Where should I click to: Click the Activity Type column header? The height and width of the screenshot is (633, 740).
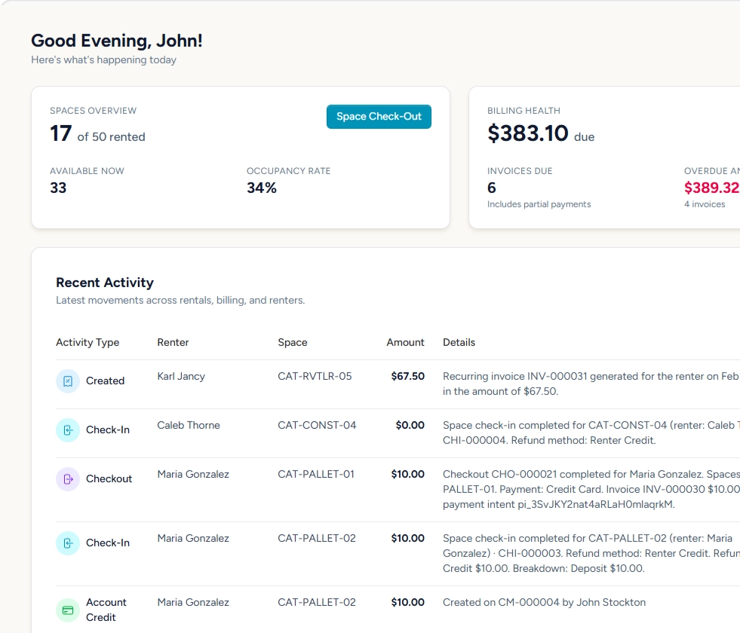tap(88, 342)
